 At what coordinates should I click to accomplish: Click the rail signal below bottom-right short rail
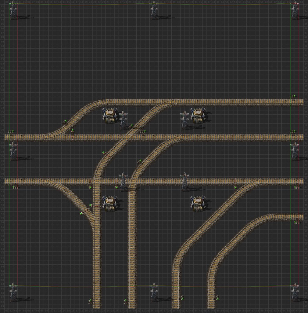[296, 223]
